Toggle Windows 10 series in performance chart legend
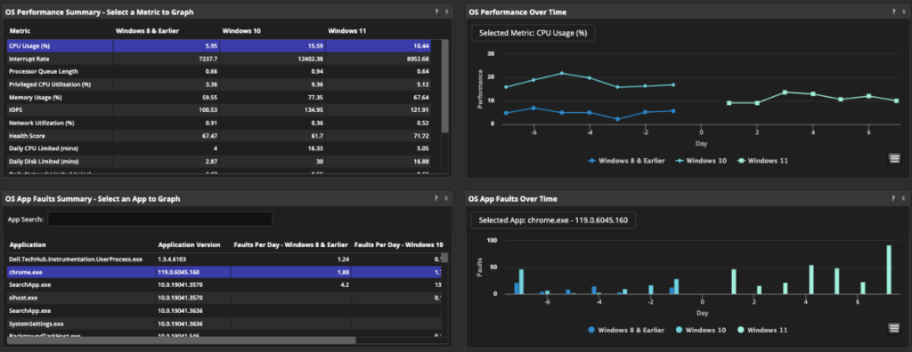This screenshot has height=352, width=912. point(701,160)
